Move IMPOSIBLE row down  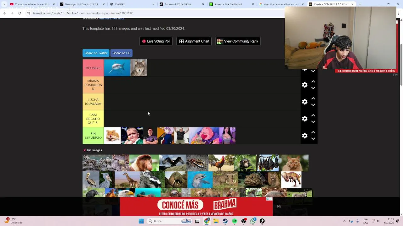pyautogui.click(x=313, y=71)
